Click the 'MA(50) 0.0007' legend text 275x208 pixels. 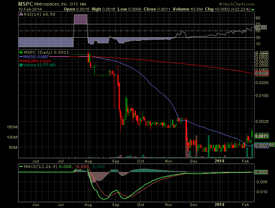click(36, 57)
